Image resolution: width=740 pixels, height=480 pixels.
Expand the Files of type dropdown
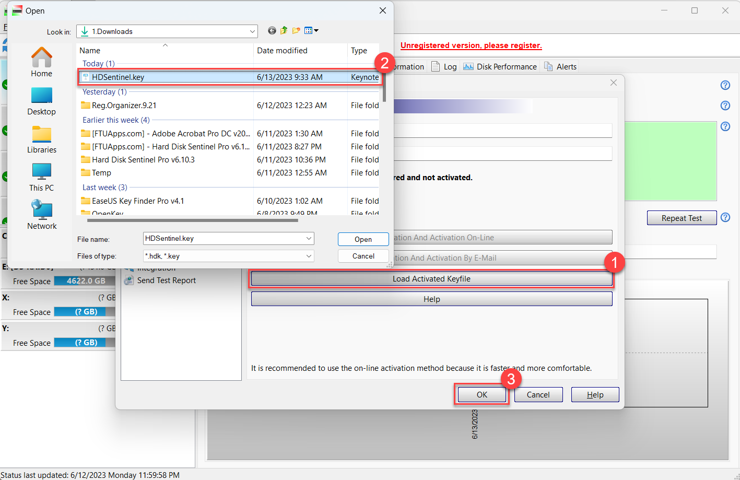pyautogui.click(x=309, y=256)
